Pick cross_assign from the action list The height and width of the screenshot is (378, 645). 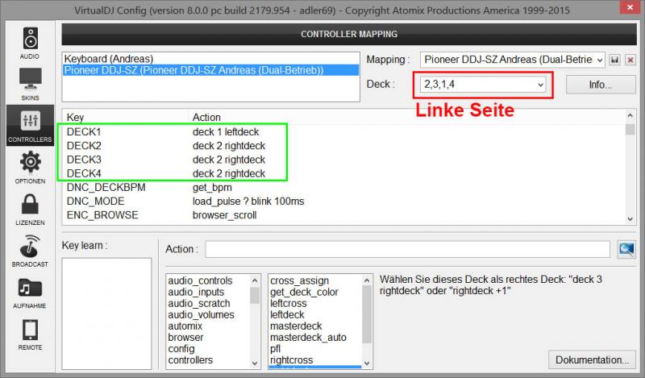pos(299,281)
